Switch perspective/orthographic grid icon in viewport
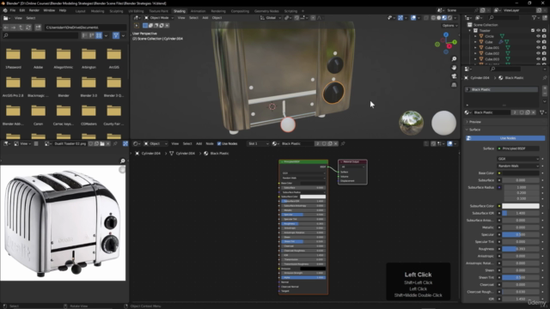Screen dimensions: 550x309 point(454,85)
